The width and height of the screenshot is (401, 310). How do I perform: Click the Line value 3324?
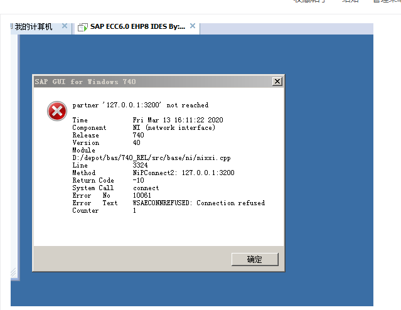[140, 165]
